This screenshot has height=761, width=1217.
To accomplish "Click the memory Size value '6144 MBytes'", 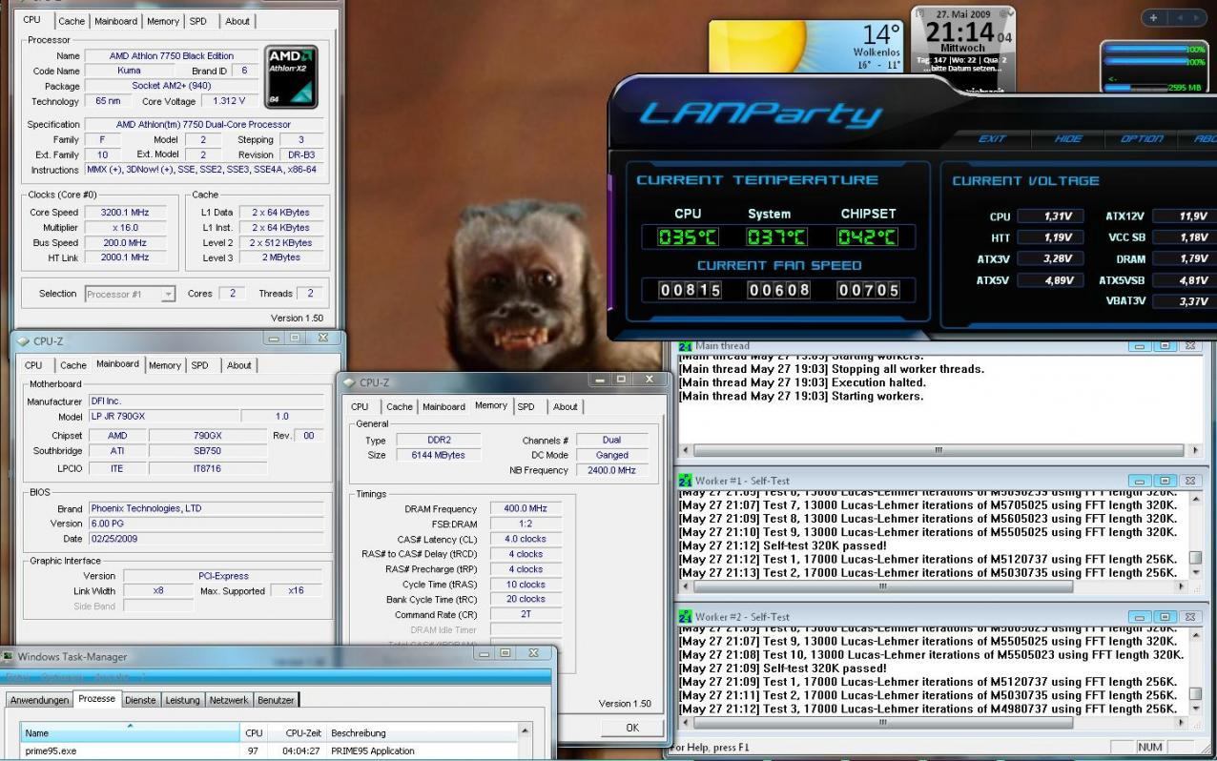I will [439, 456].
